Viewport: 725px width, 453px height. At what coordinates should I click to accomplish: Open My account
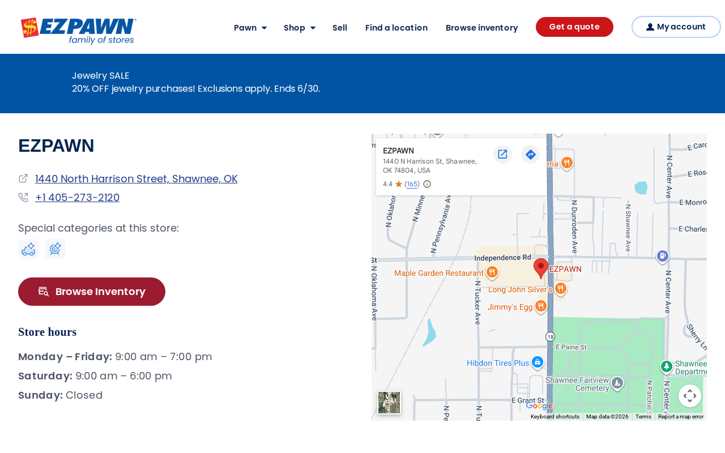pyautogui.click(x=676, y=27)
